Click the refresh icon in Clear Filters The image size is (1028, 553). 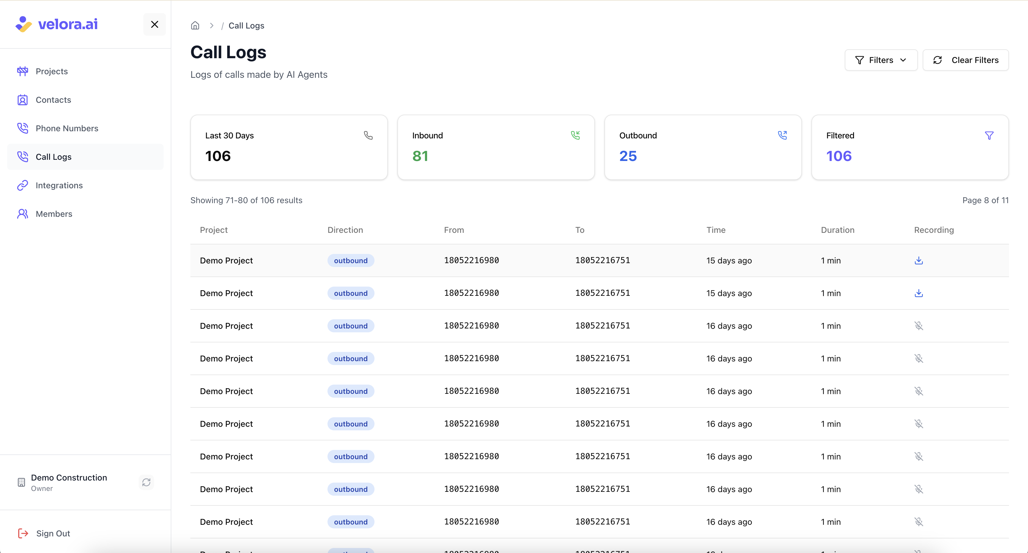[x=937, y=60]
